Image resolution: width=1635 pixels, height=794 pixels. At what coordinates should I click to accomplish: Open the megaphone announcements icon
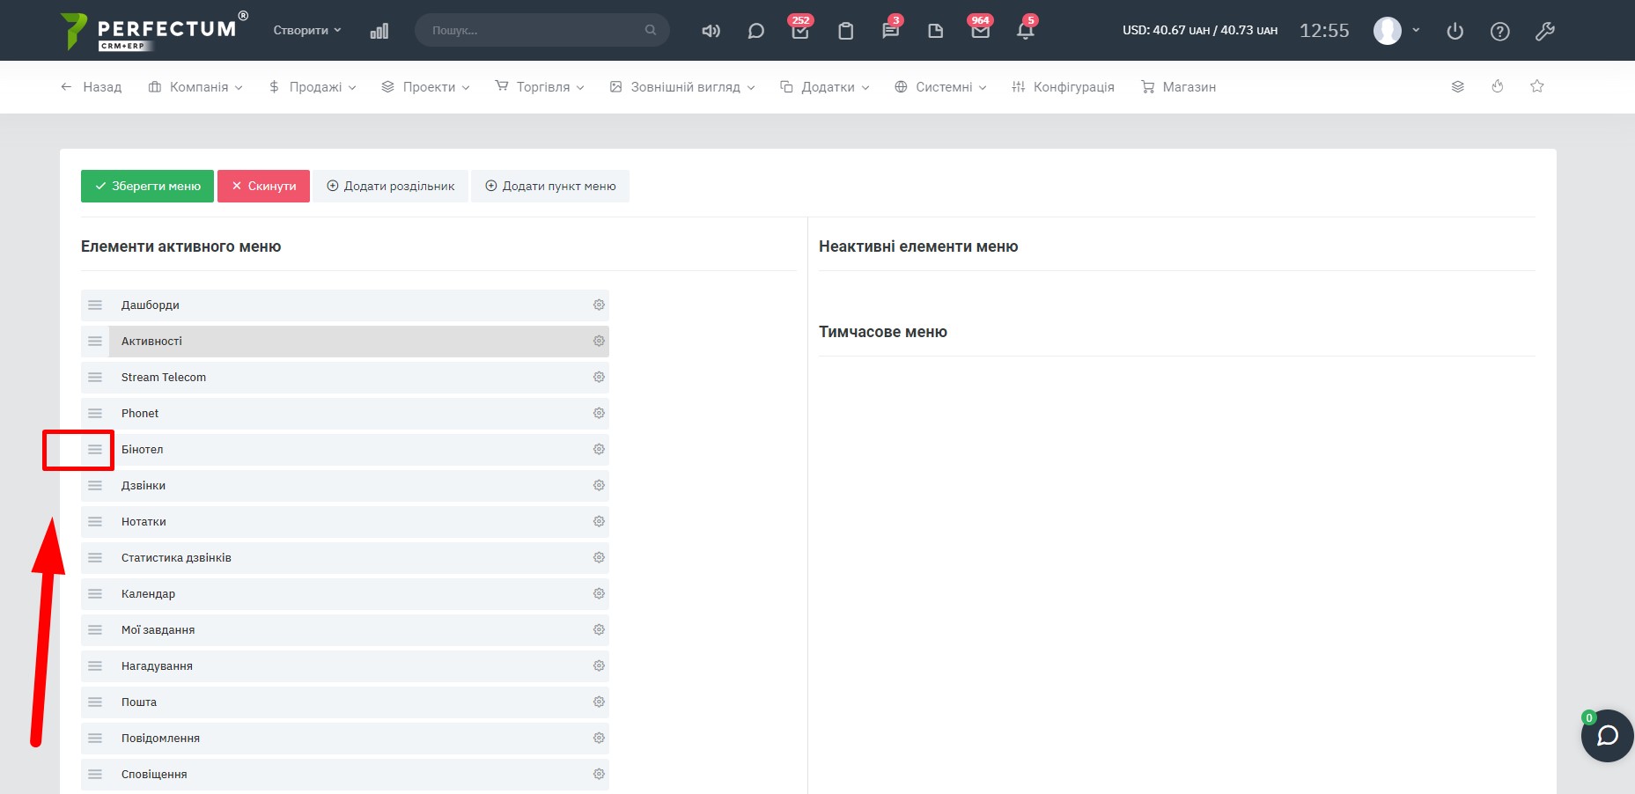pyautogui.click(x=711, y=31)
